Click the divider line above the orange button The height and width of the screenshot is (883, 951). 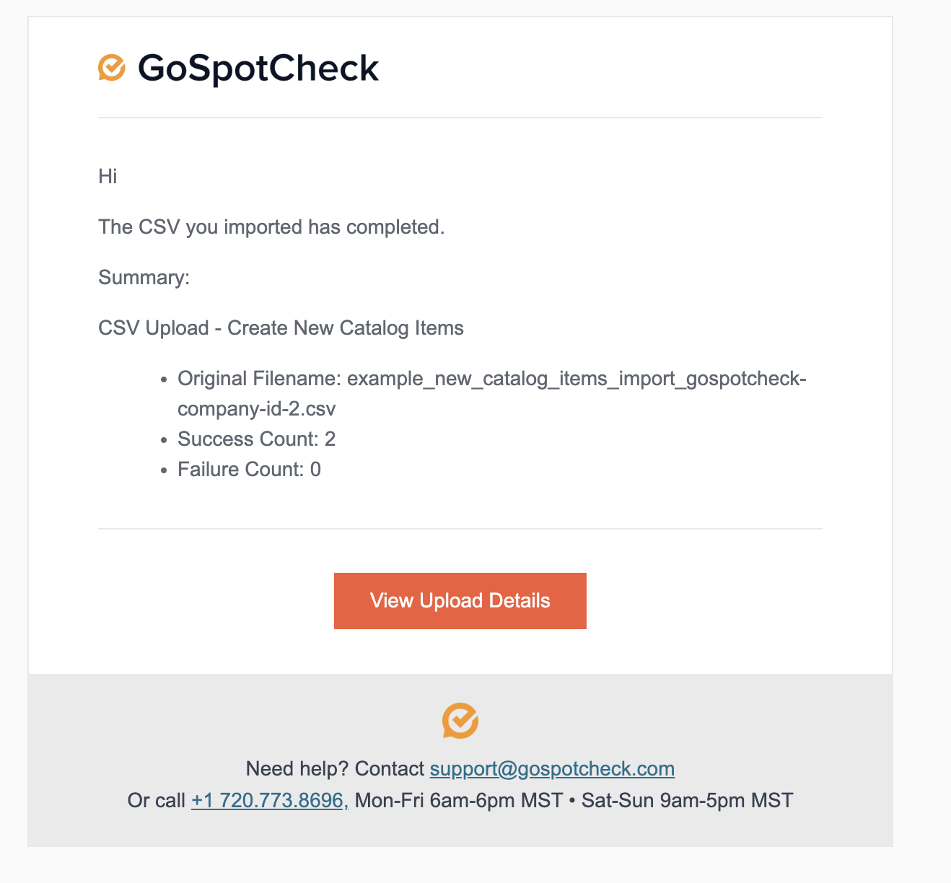click(460, 529)
